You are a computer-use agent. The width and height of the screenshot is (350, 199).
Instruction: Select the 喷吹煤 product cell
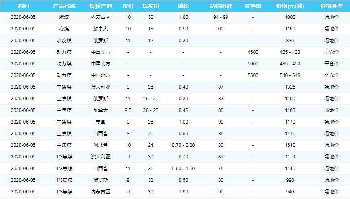(x=64, y=41)
